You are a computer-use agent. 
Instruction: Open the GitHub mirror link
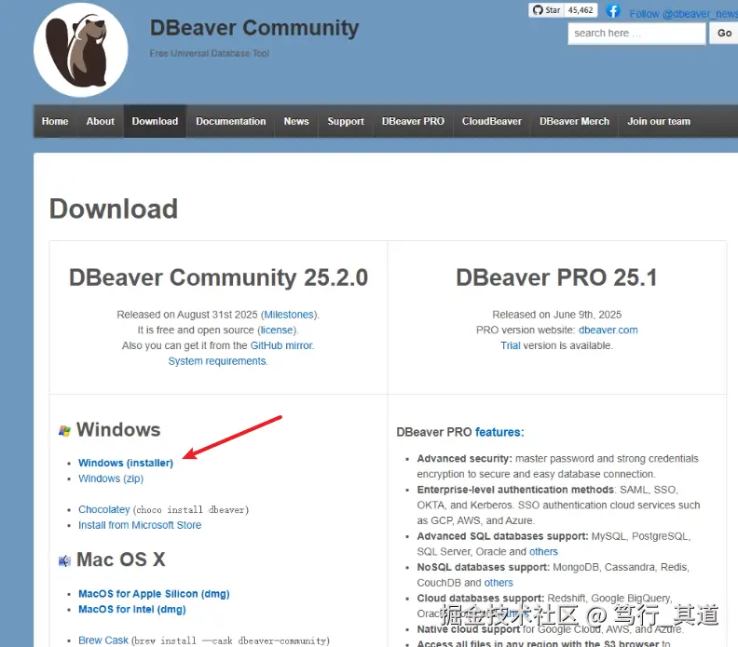[281, 345]
